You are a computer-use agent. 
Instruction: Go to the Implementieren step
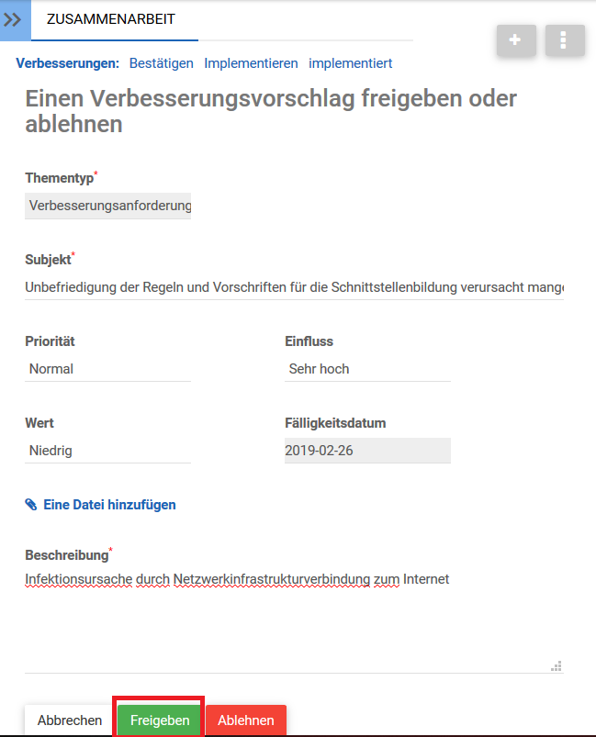251,63
